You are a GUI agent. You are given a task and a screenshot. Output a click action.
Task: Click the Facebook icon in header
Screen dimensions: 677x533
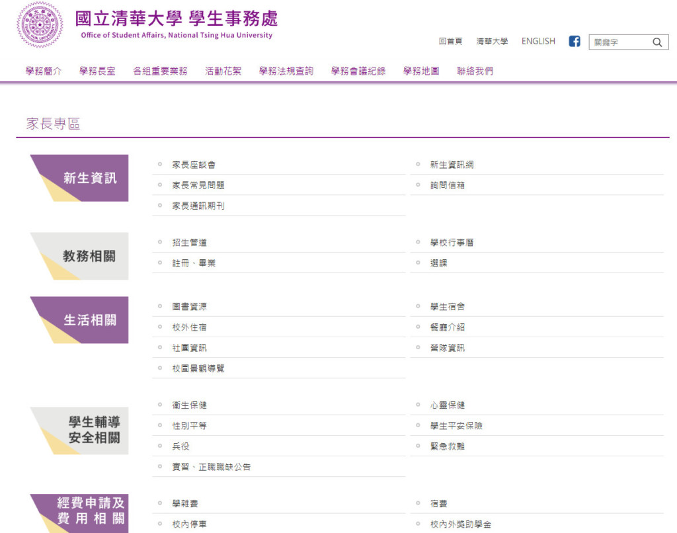pos(575,41)
